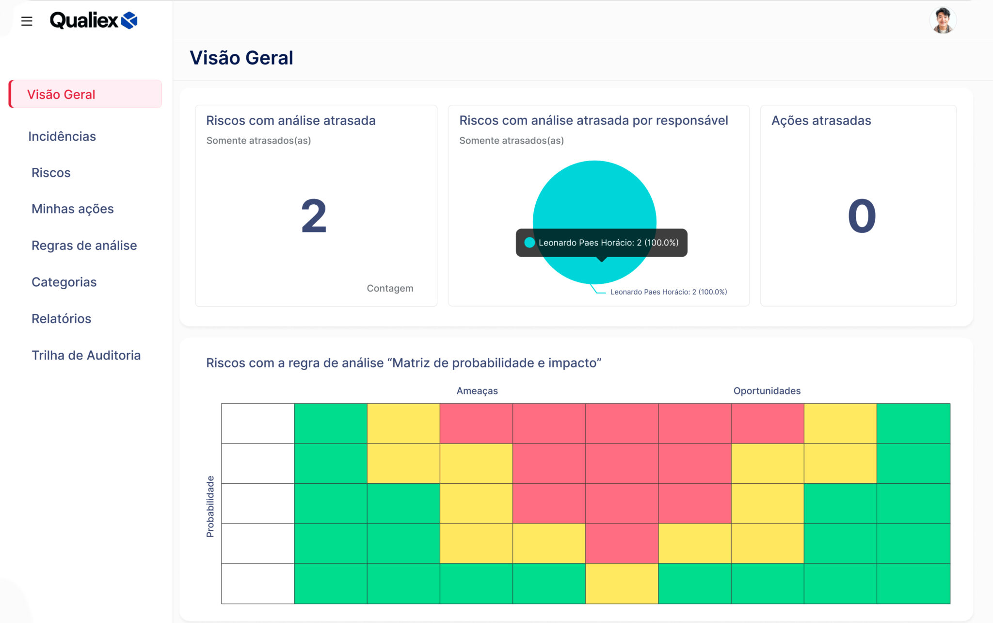Screen dimensions: 993x623
Task: Select the Contagem legend label
Action: point(390,288)
